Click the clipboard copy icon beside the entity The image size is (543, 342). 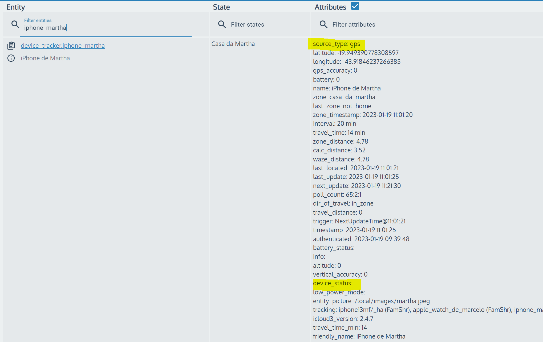coord(11,45)
